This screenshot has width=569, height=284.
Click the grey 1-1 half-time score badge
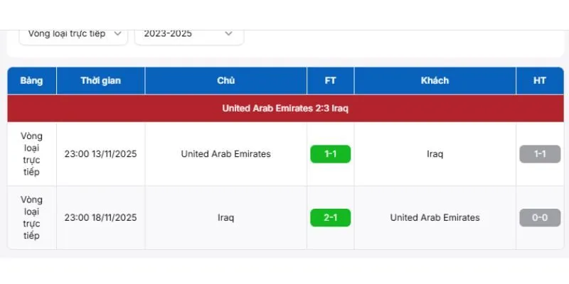pos(540,154)
